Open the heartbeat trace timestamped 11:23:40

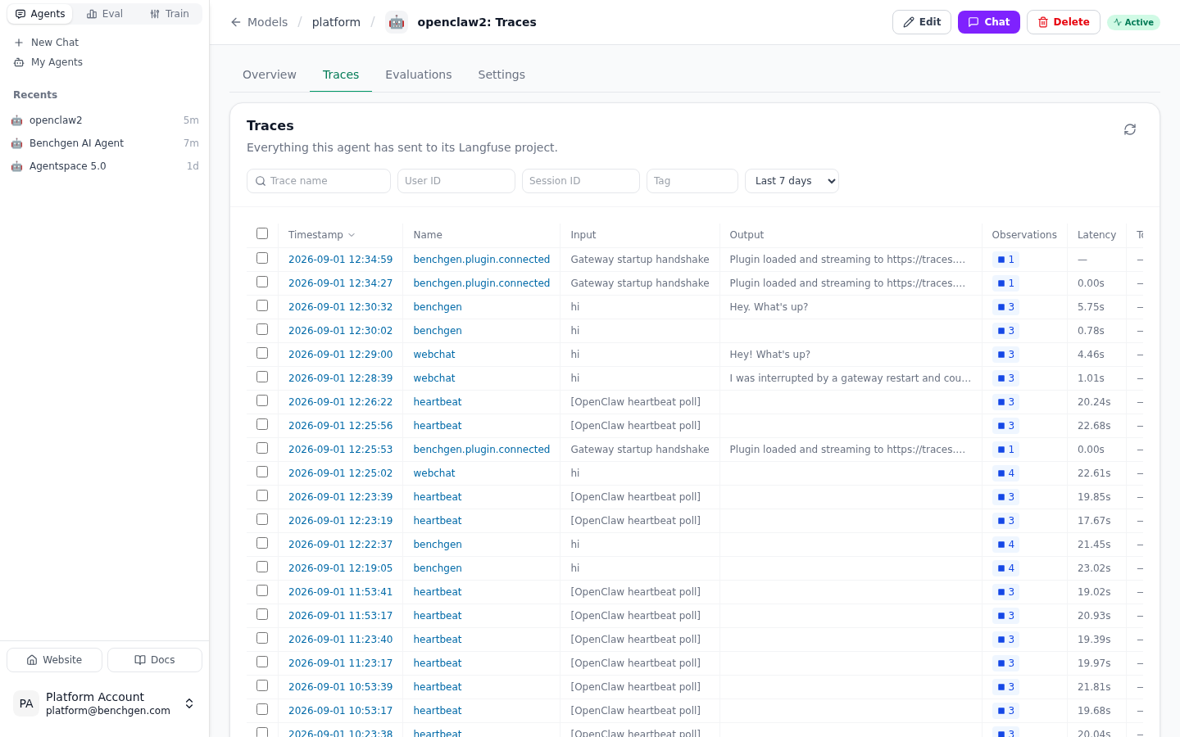point(340,640)
